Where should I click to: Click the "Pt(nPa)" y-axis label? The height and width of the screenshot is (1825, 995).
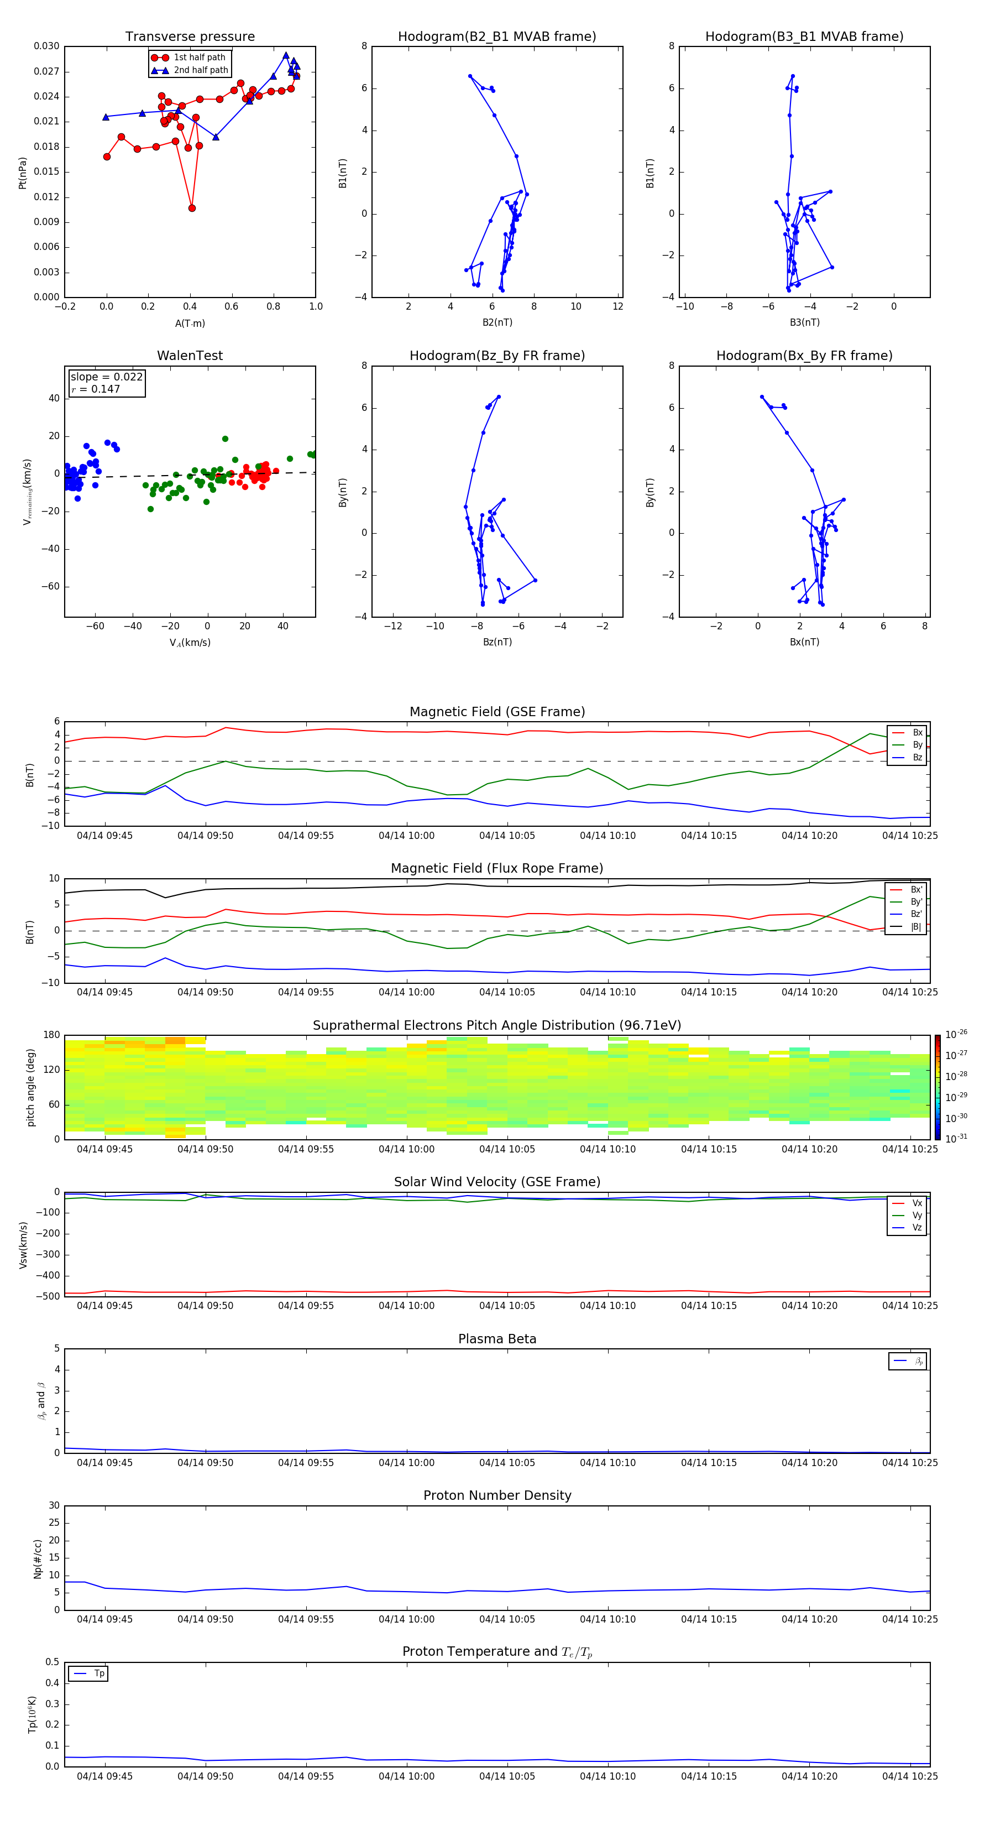23,172
